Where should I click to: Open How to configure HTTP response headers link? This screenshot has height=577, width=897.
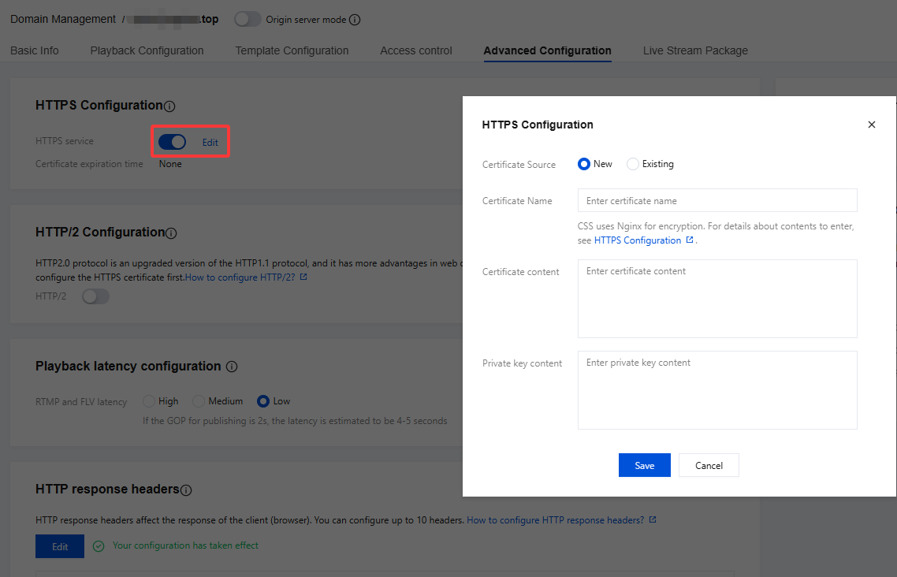(x=555, y=520)
